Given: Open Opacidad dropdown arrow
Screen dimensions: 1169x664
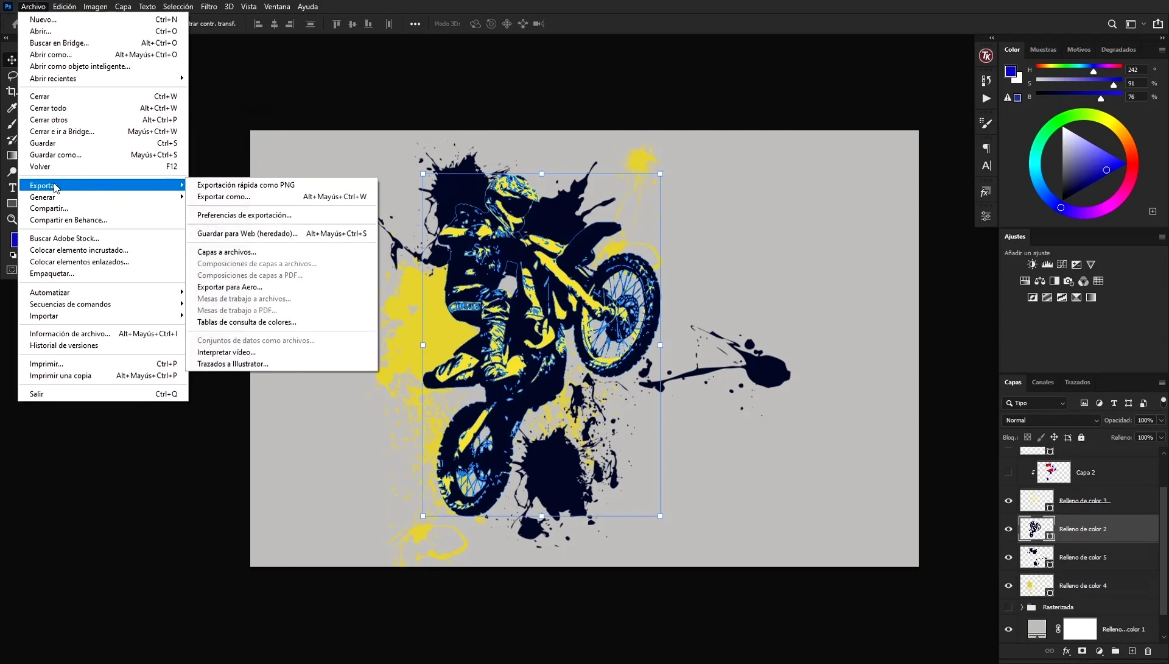Looking at the screenshot, I should point(1161,420).
